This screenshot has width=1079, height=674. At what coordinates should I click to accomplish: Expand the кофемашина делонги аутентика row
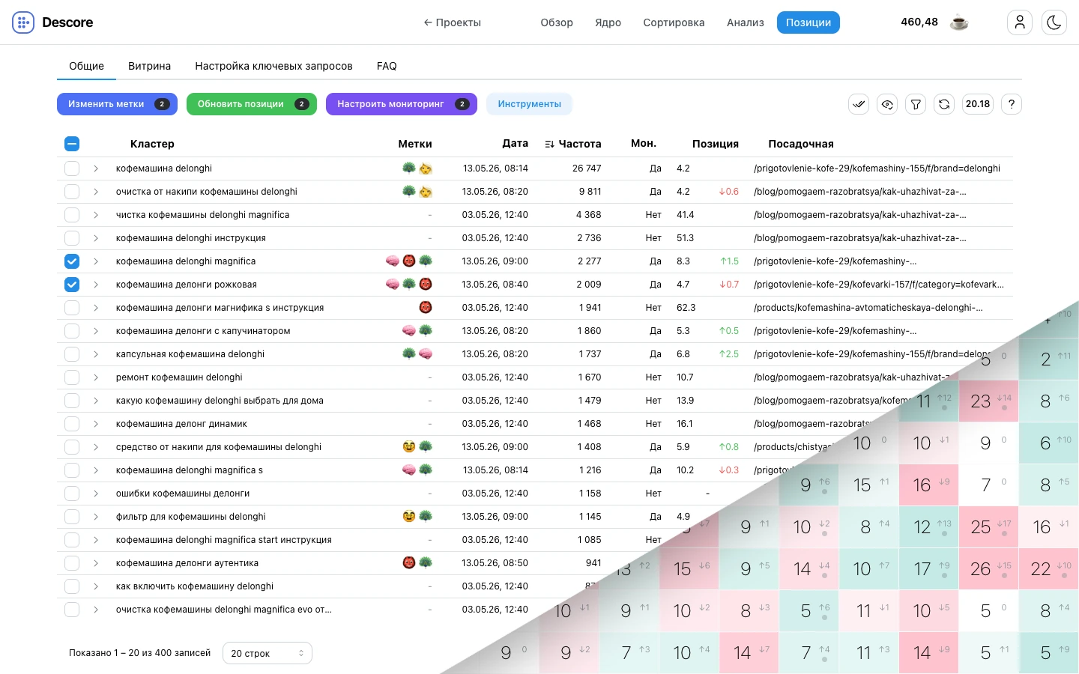coord(96,563)
